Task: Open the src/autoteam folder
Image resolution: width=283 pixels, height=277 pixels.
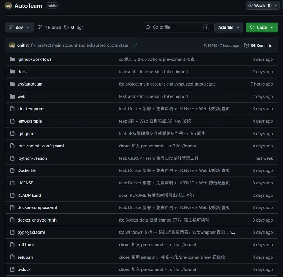Action: click(x=30, y=84)
